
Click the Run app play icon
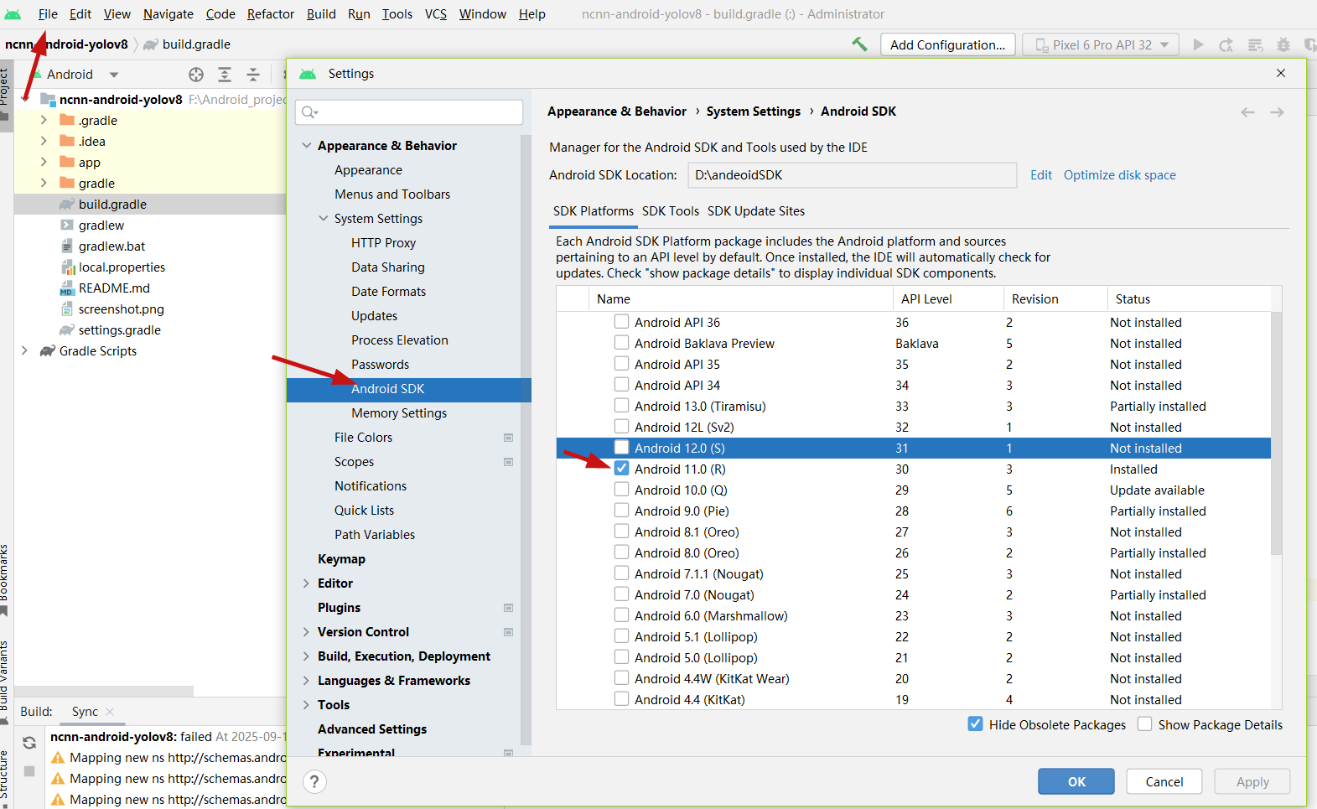point(1198,44)
